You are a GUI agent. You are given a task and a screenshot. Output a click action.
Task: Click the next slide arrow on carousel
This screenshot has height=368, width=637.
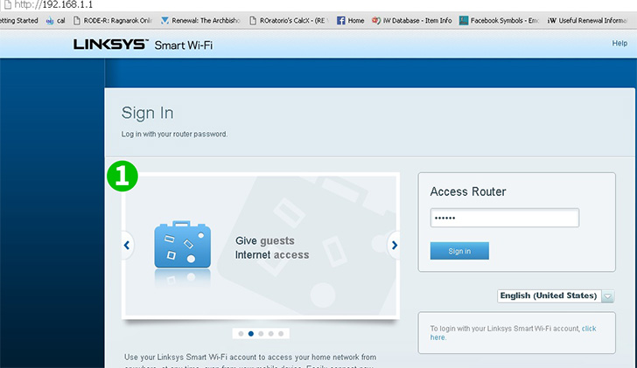(x=394, y=245)
